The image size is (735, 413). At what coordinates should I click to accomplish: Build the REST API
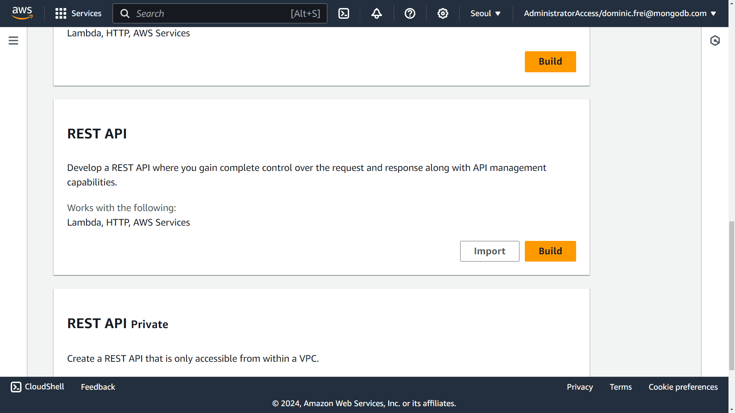click(x=550, y=250)
